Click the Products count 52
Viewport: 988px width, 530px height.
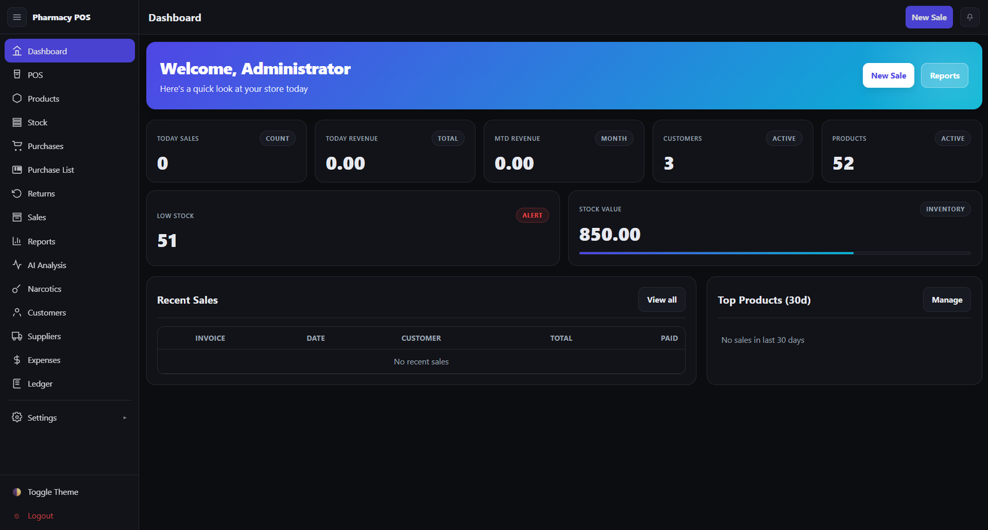click(844, 163)
